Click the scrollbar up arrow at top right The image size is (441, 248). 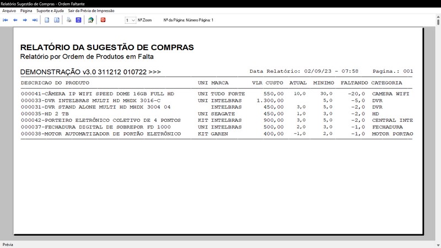pyautogui.click(x=438, y=17)
